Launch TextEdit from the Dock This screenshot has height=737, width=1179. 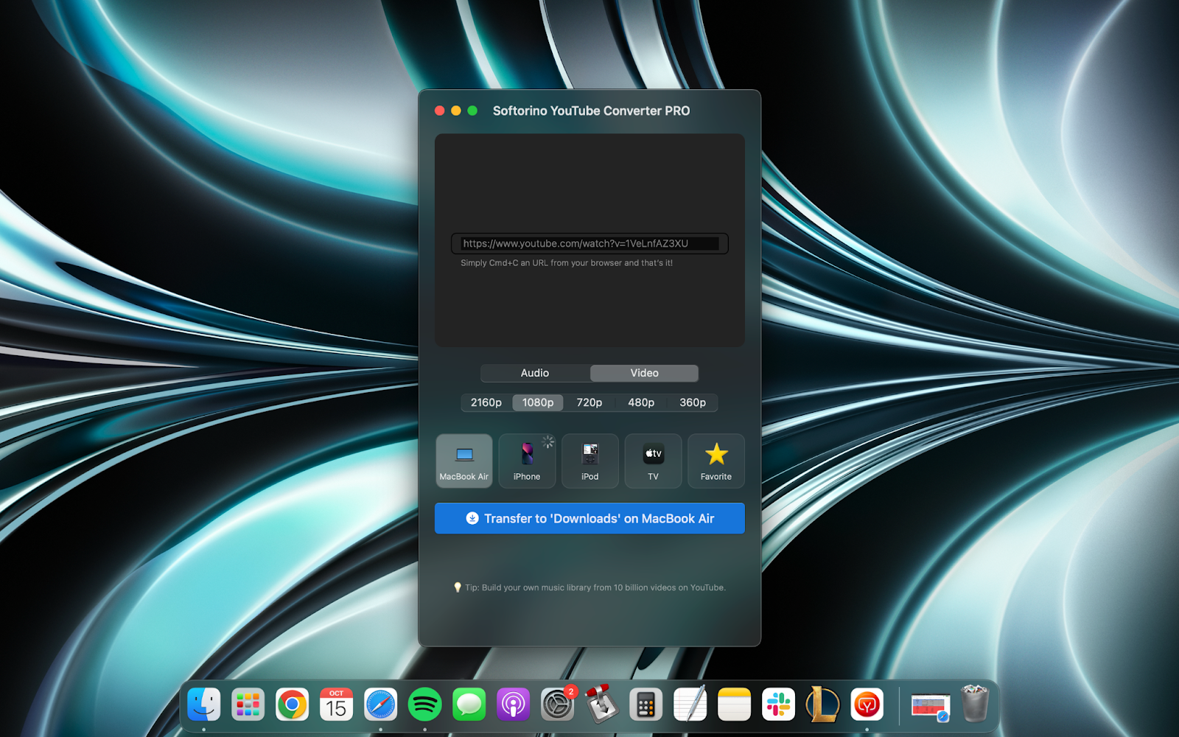point(690,704)
